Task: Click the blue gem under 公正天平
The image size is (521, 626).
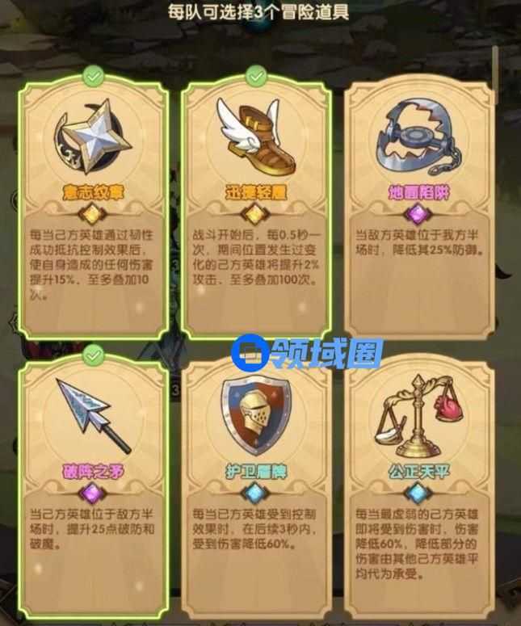Action: pyautogui.click(x=417, y=494)
